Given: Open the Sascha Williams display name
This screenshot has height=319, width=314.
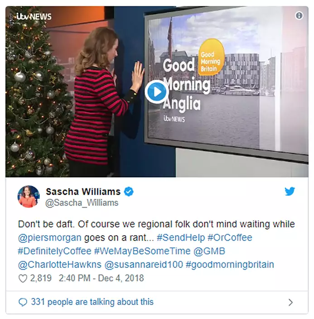Looking at the screenshot, I should [x=83, y=192].
